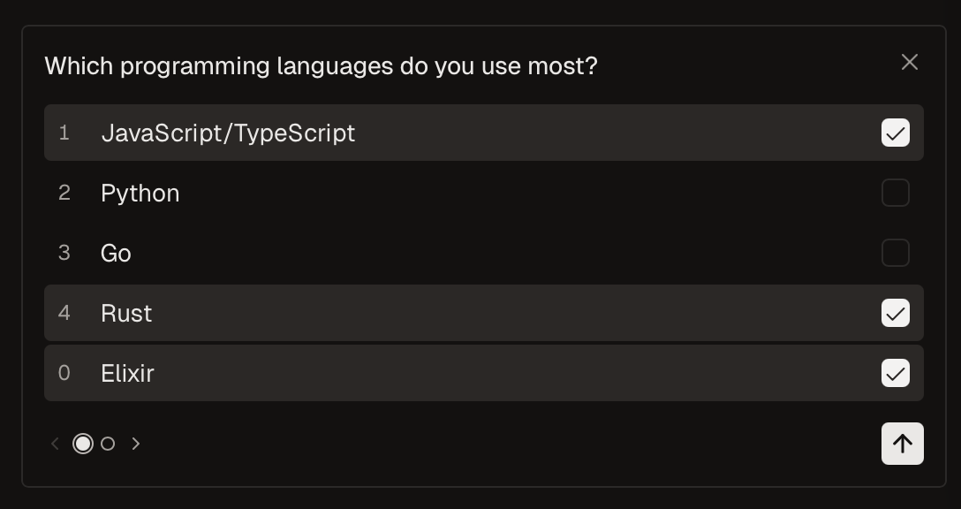Viewport: 961px width, 509px height.
Task: Uncheck the JavaScript/TypeScript checkbox
Action: point(895,133)
